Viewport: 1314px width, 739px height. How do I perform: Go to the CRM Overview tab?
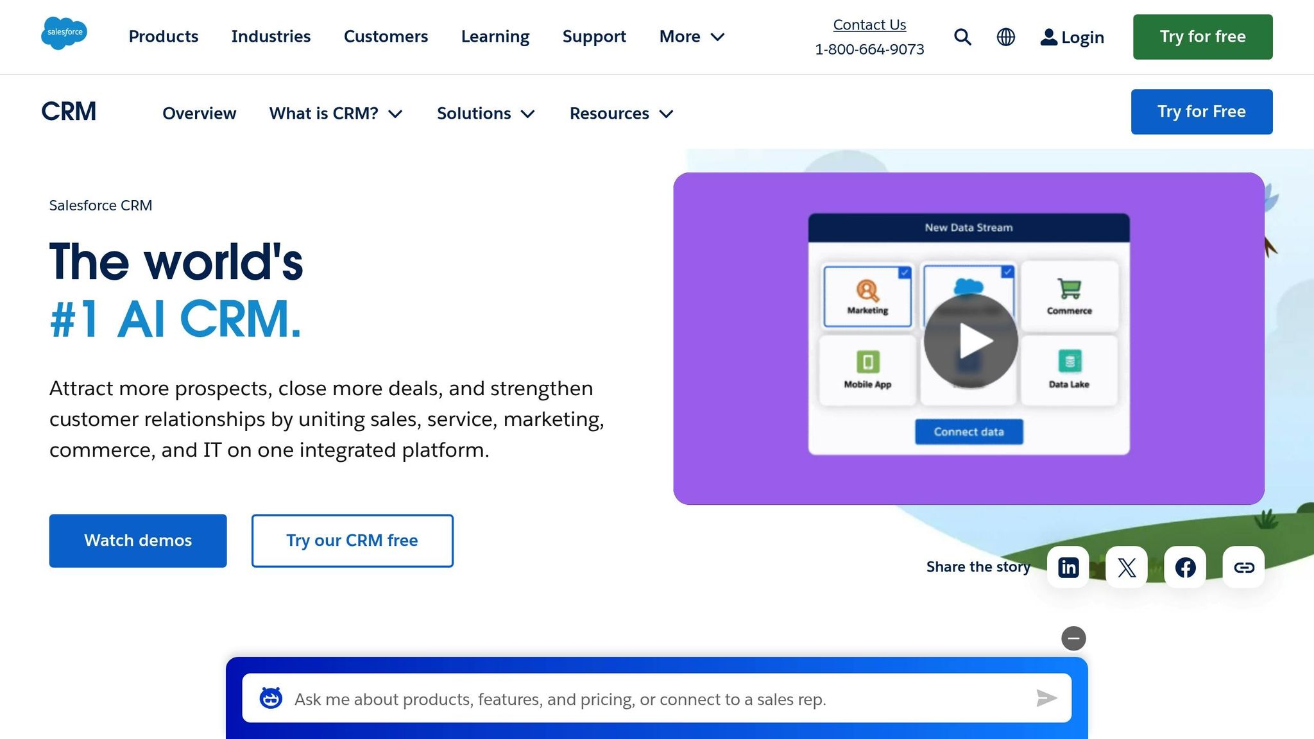click(199, 114)
